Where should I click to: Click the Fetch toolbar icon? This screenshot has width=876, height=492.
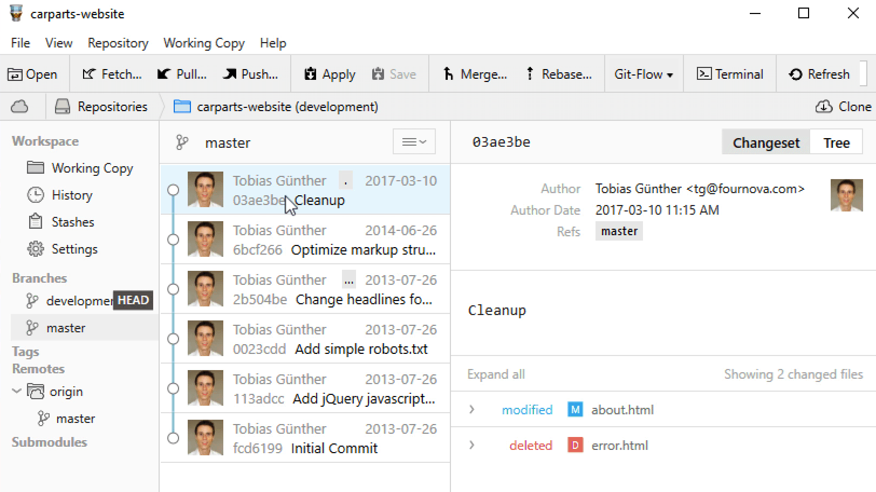(89, 74)
